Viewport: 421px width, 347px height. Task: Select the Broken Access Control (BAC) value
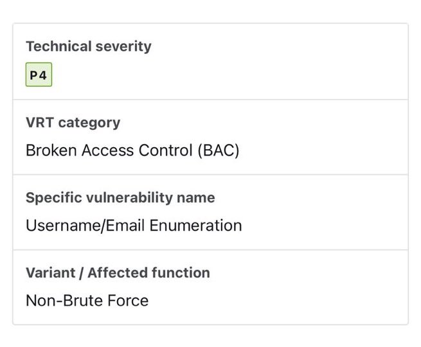pyautogui.click(x=132, y=150)
